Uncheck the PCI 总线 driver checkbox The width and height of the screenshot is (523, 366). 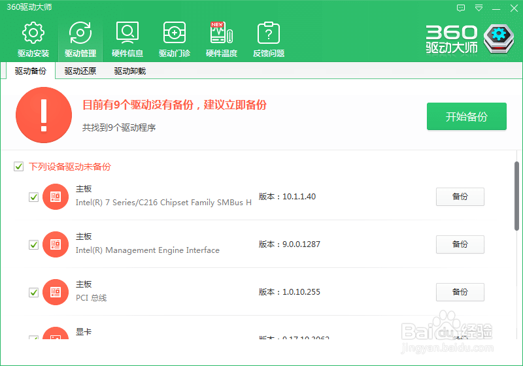pyautogui.click(x=34, y=292)
